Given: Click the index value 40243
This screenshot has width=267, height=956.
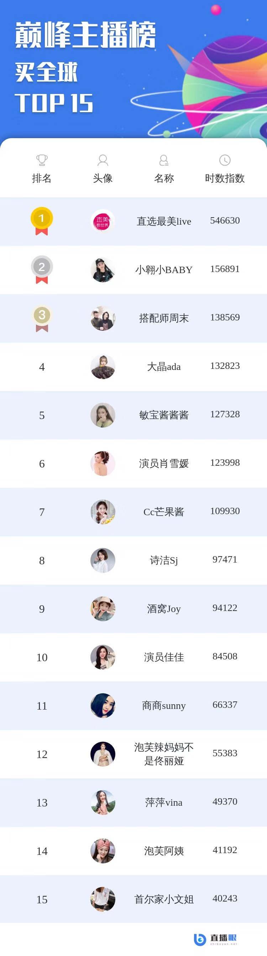Looking at the screenshot, I should click(225, 898).
